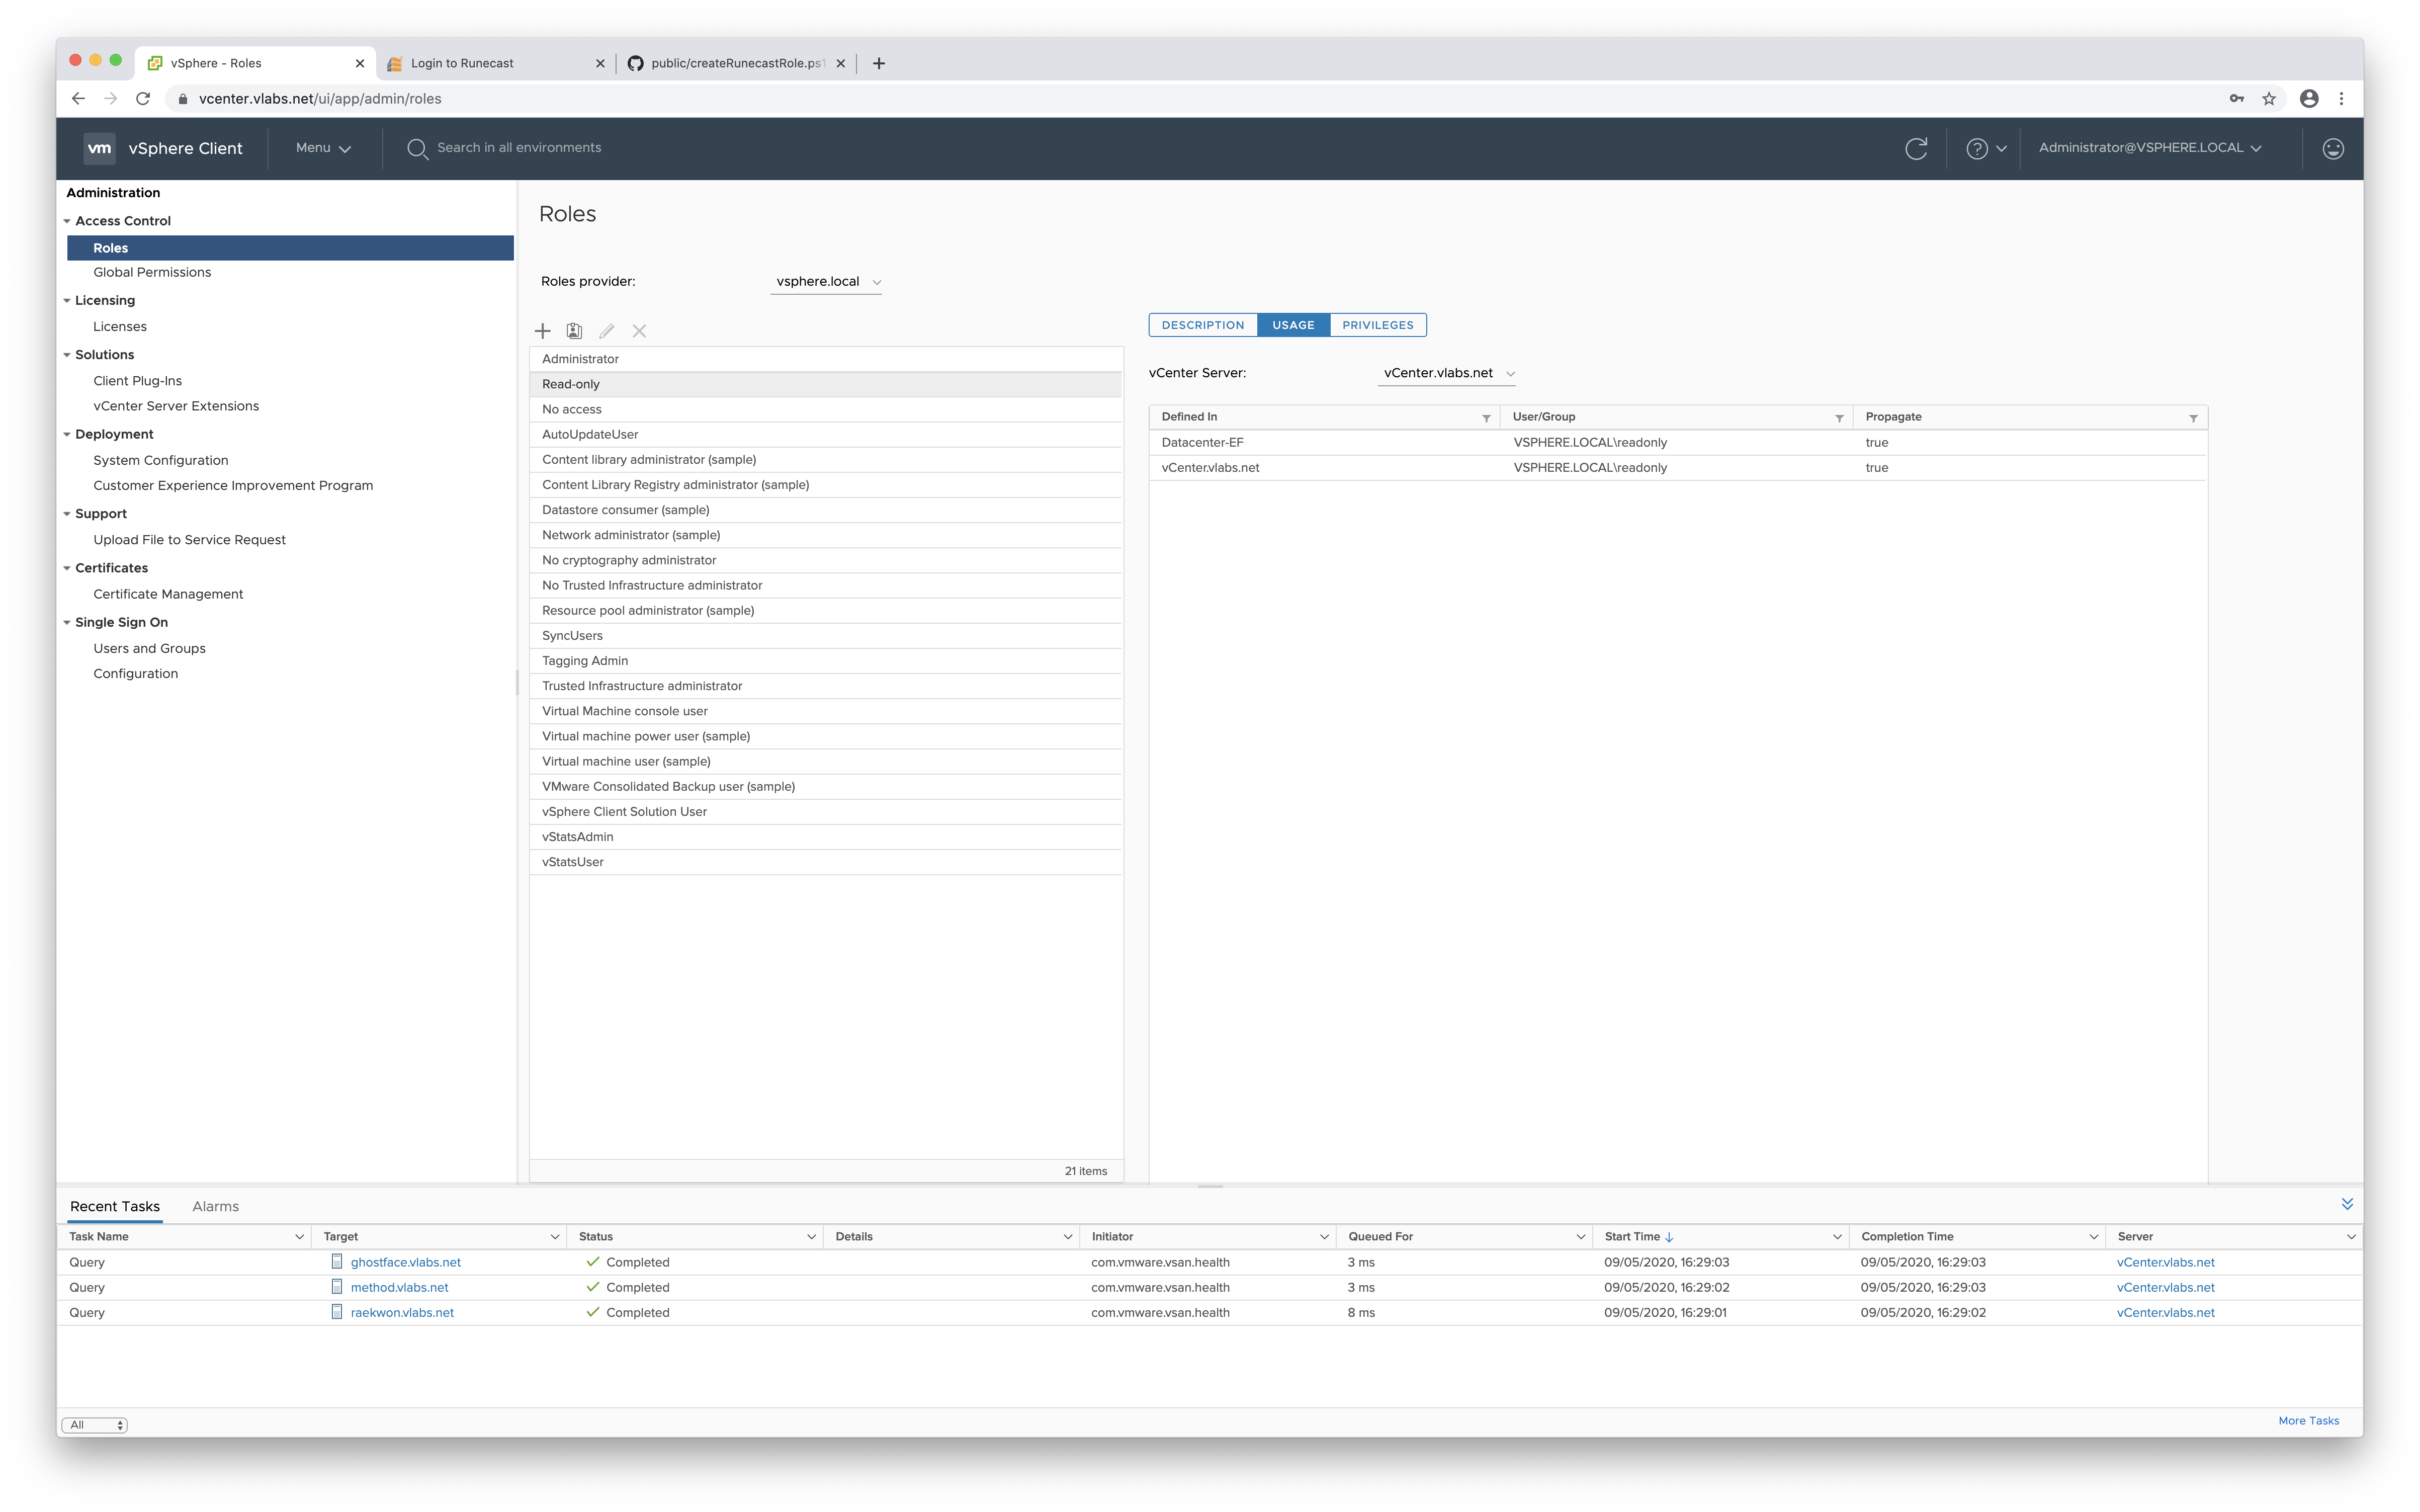
Task: Click the search magnifier icon
Action: pos(417,148)
